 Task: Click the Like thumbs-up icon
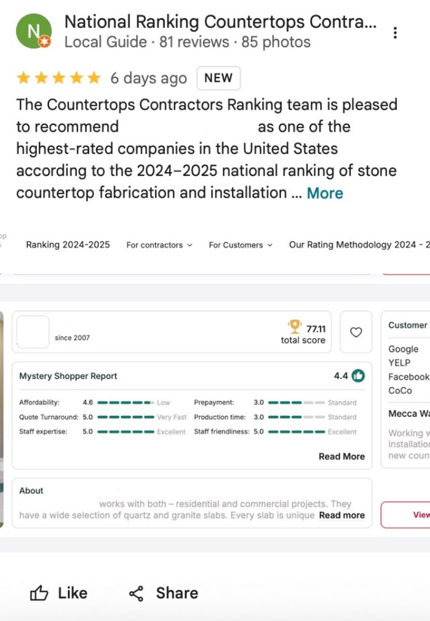click(39, 593)
